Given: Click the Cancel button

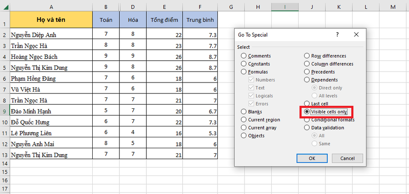Looking at the screenshot, I should (x=347, y=158).
